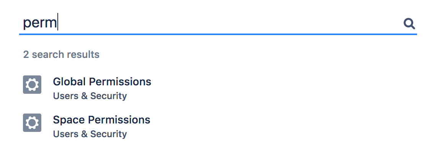Select the gear icon beside Space Permissions
This screenshot has height=157, width=427.
pos(32,123)
